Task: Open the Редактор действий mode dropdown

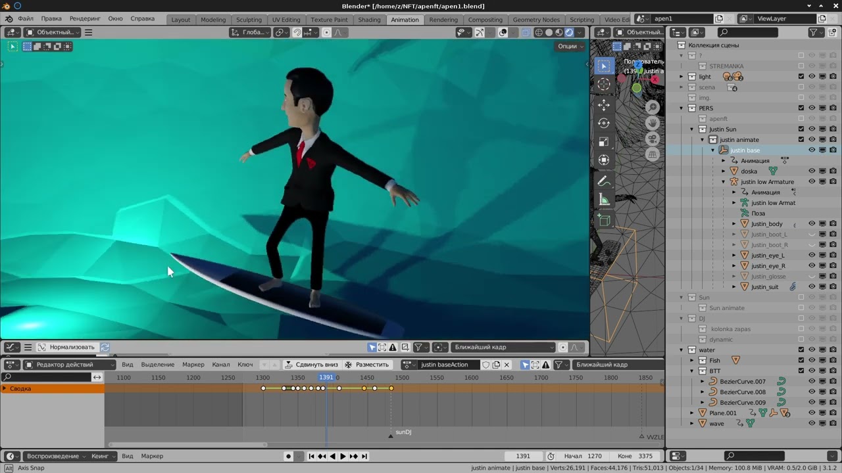Action: 70,365
